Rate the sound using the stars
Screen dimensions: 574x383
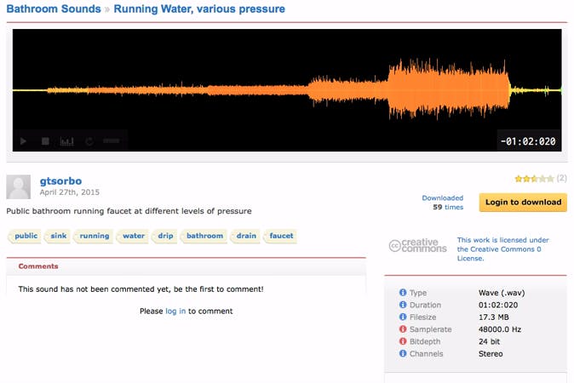click(x=535, y=179)
